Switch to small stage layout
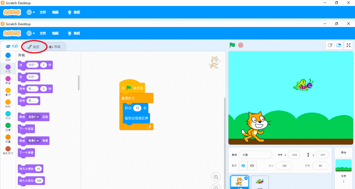 [x=330, y=45]
